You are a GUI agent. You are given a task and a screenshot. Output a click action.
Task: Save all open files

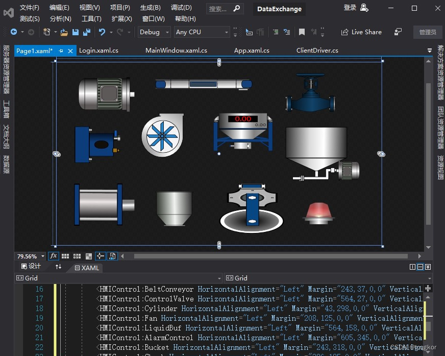tap(87, 32)
